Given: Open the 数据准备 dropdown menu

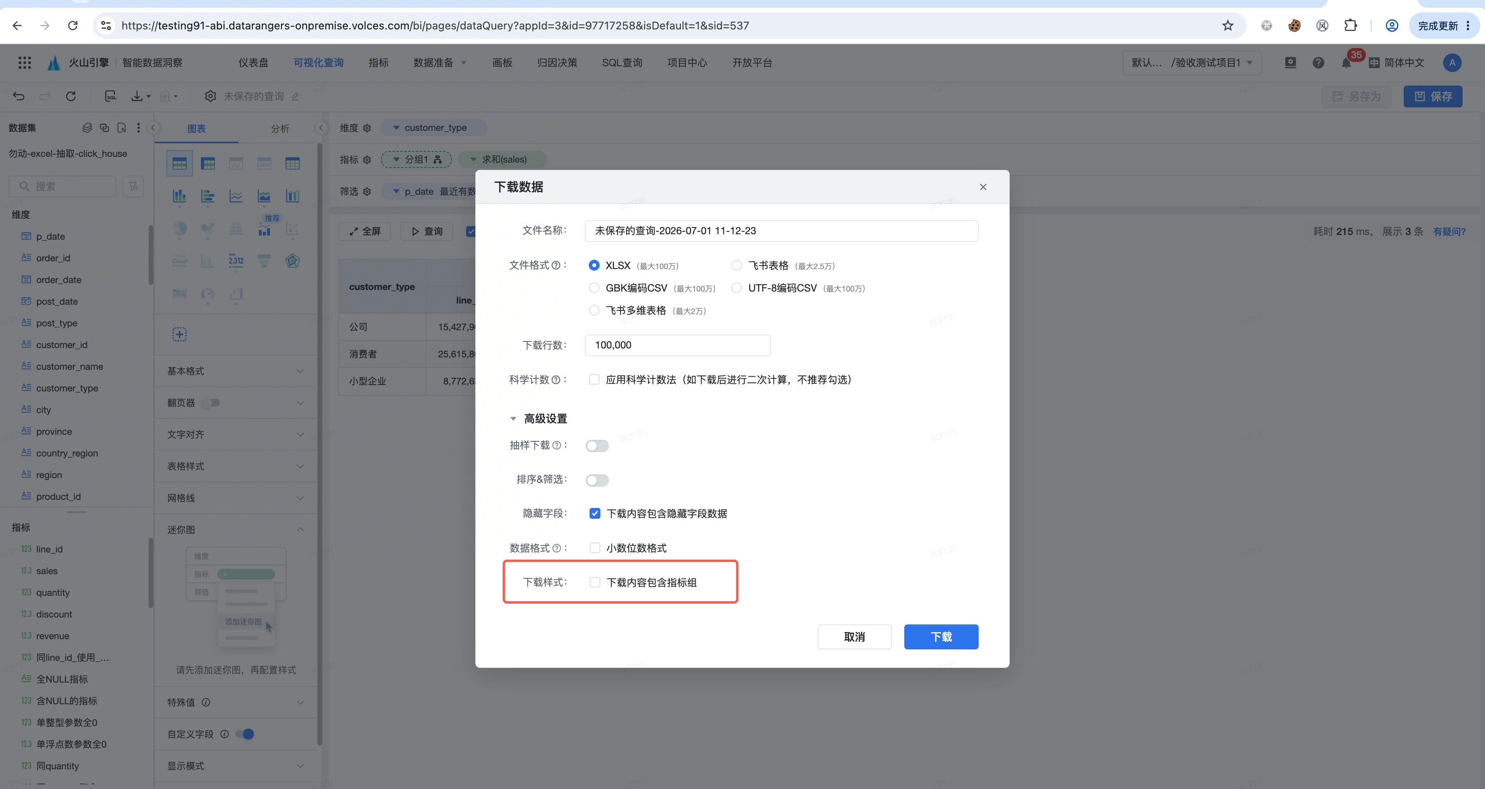Looking at the screenshot, I should 440,62.
